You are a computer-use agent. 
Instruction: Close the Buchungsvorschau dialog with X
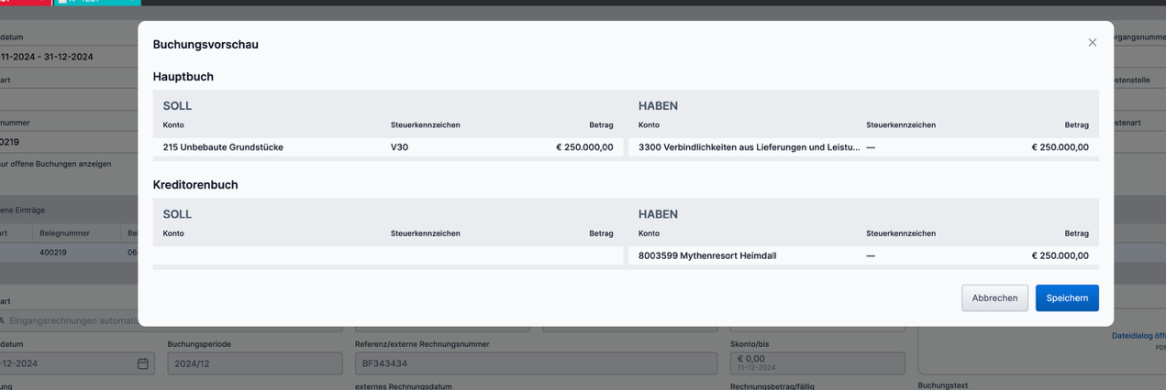(1092, 43)
